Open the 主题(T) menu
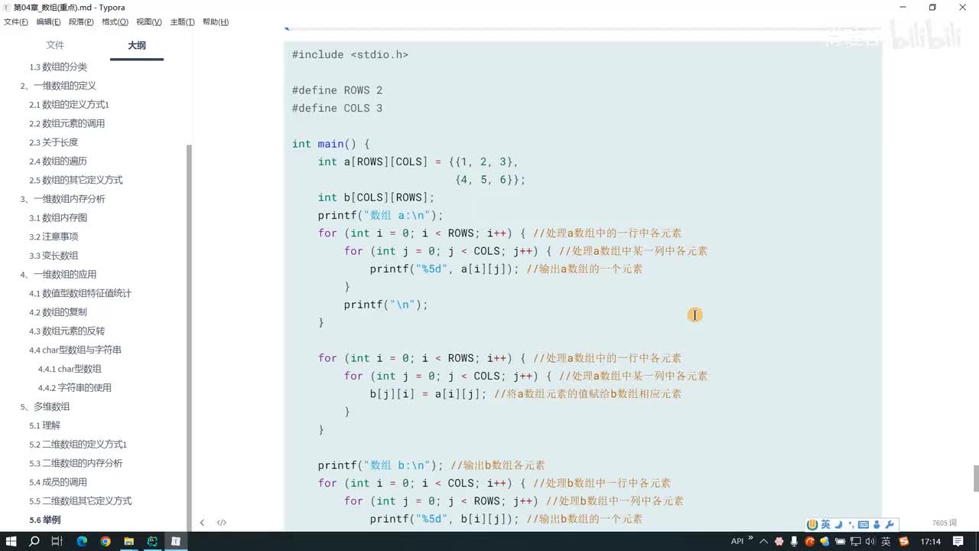 tap(182, 22)
